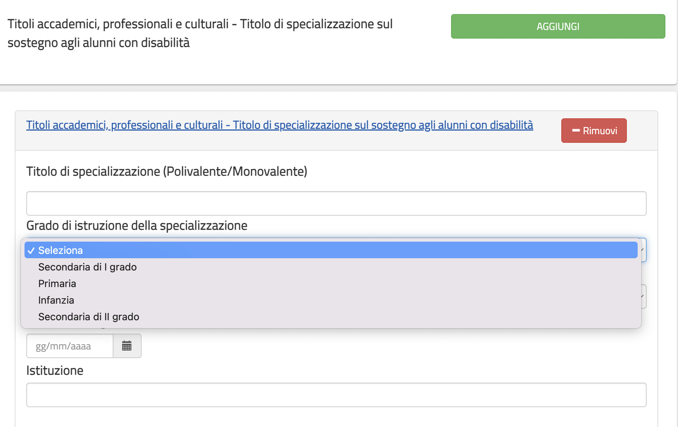678x427 pixels.
Task: Click the 'Istituzione' field label
Action: click(55, 370)
